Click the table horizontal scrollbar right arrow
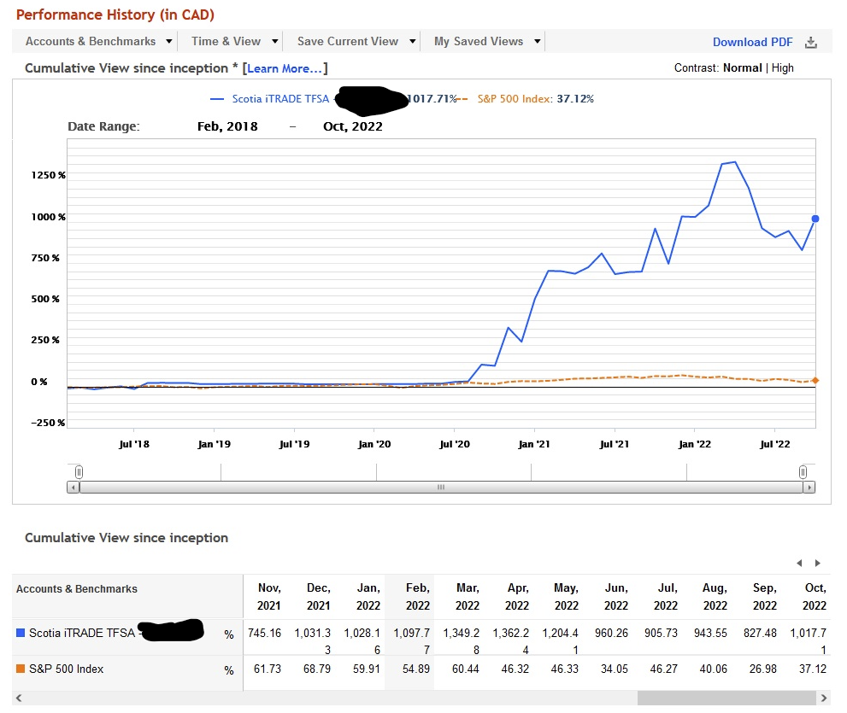Image resolution: width=847 pixels, height=713 pixels. (x=824, y=698)
